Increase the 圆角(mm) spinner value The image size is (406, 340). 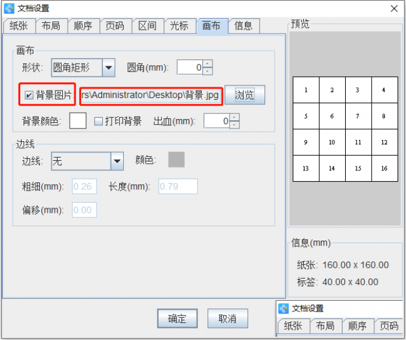coord(207,63)
